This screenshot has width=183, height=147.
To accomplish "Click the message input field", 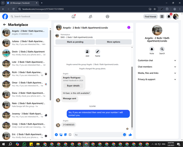I will 100,135.
